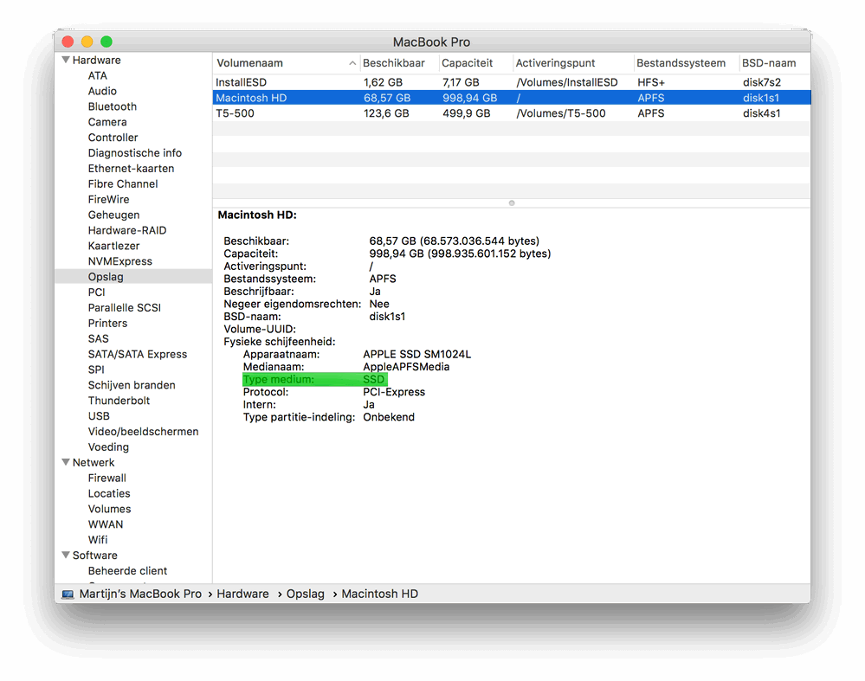Viewport: 865px width, 681px height.
Task: Select SPI in the sidebar
Action: click(96, 369)
